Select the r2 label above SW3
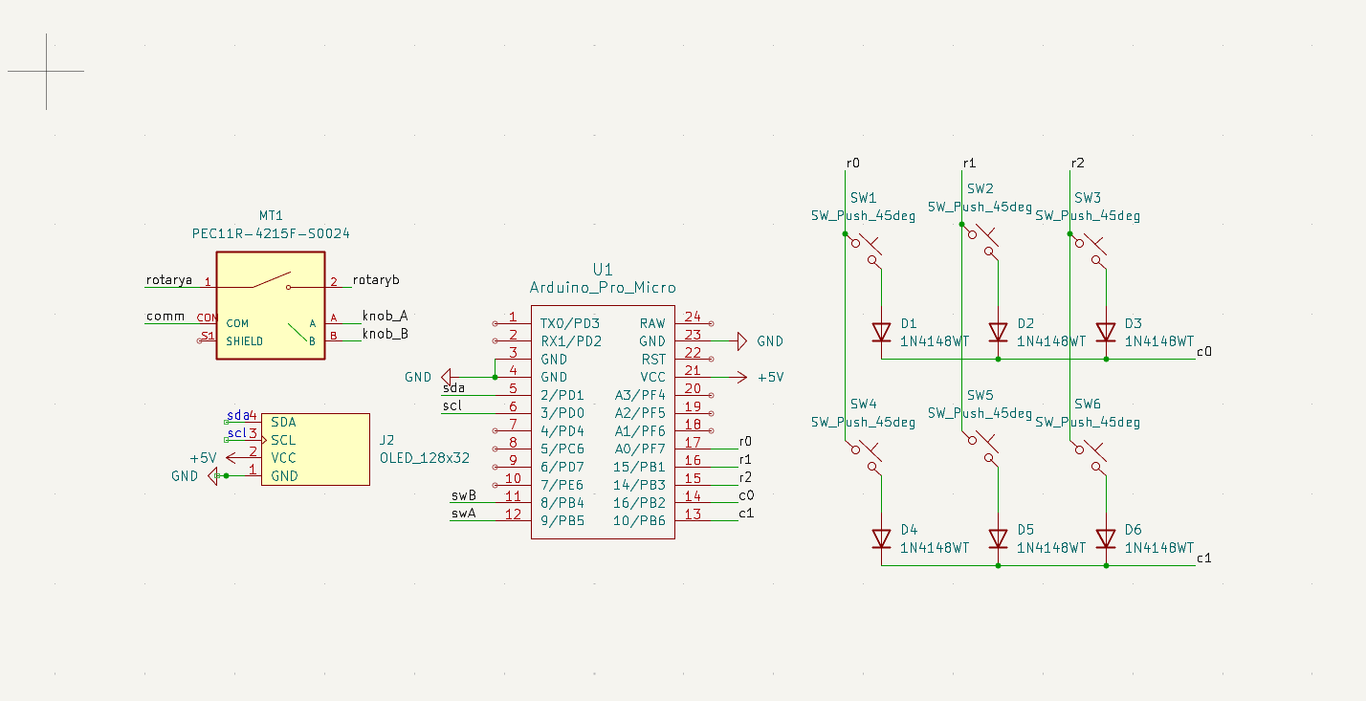Screen dimensions: 1366x701 click(x=1078, y=163)
